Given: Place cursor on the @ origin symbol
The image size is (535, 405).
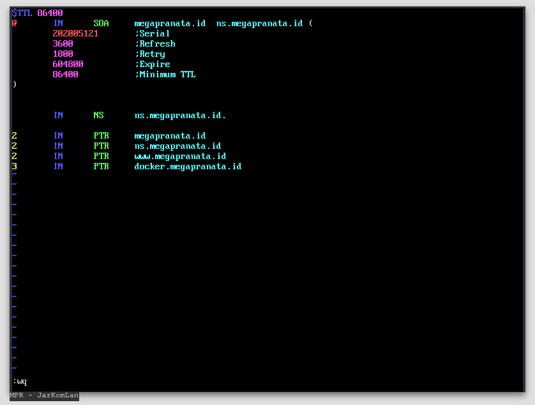Looking at the screenshot, I should [14, 23].
